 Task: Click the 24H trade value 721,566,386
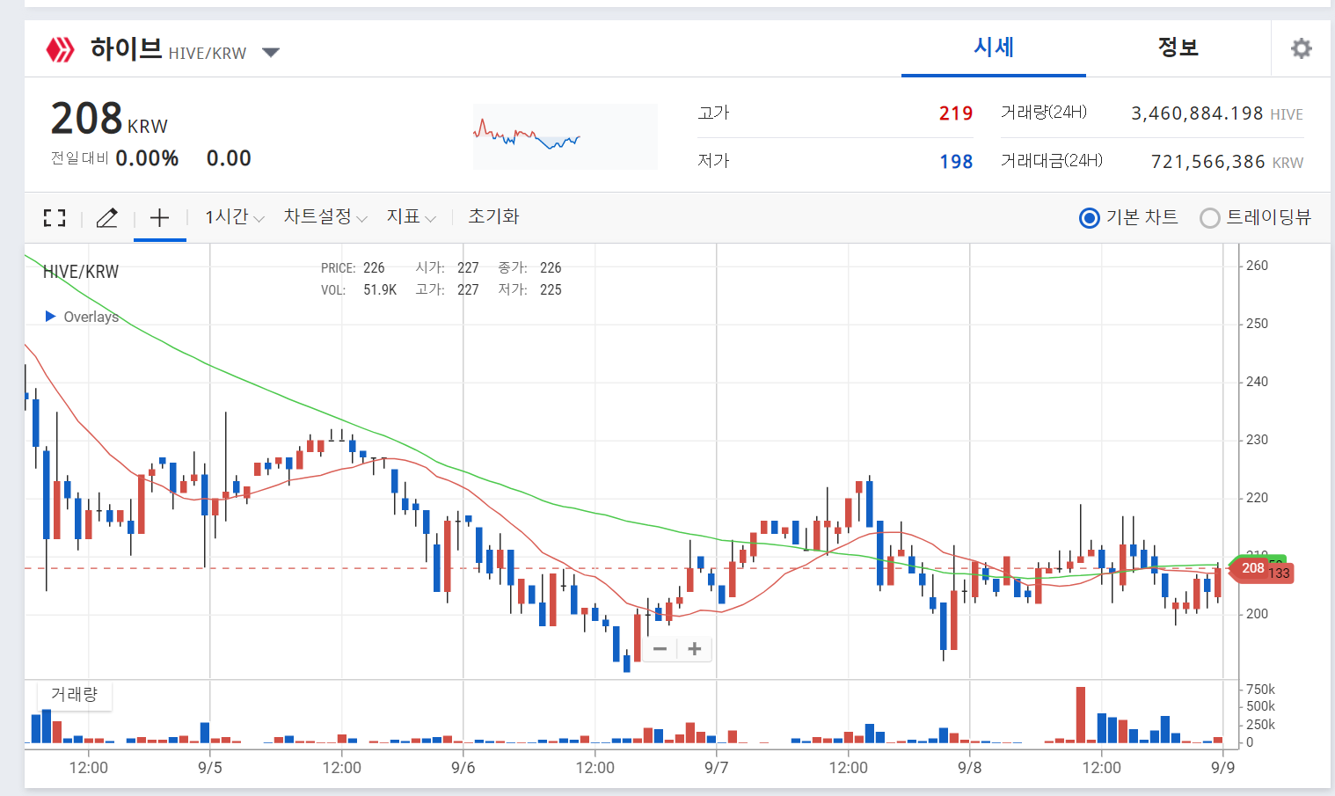tap(1207, 162)
